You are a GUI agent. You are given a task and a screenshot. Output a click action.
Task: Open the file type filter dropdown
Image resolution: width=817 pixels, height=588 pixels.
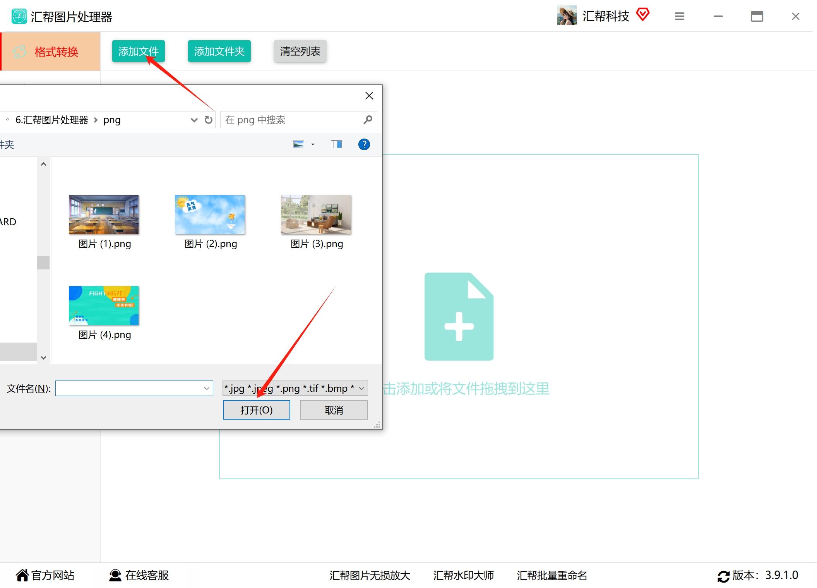point(361,388)
